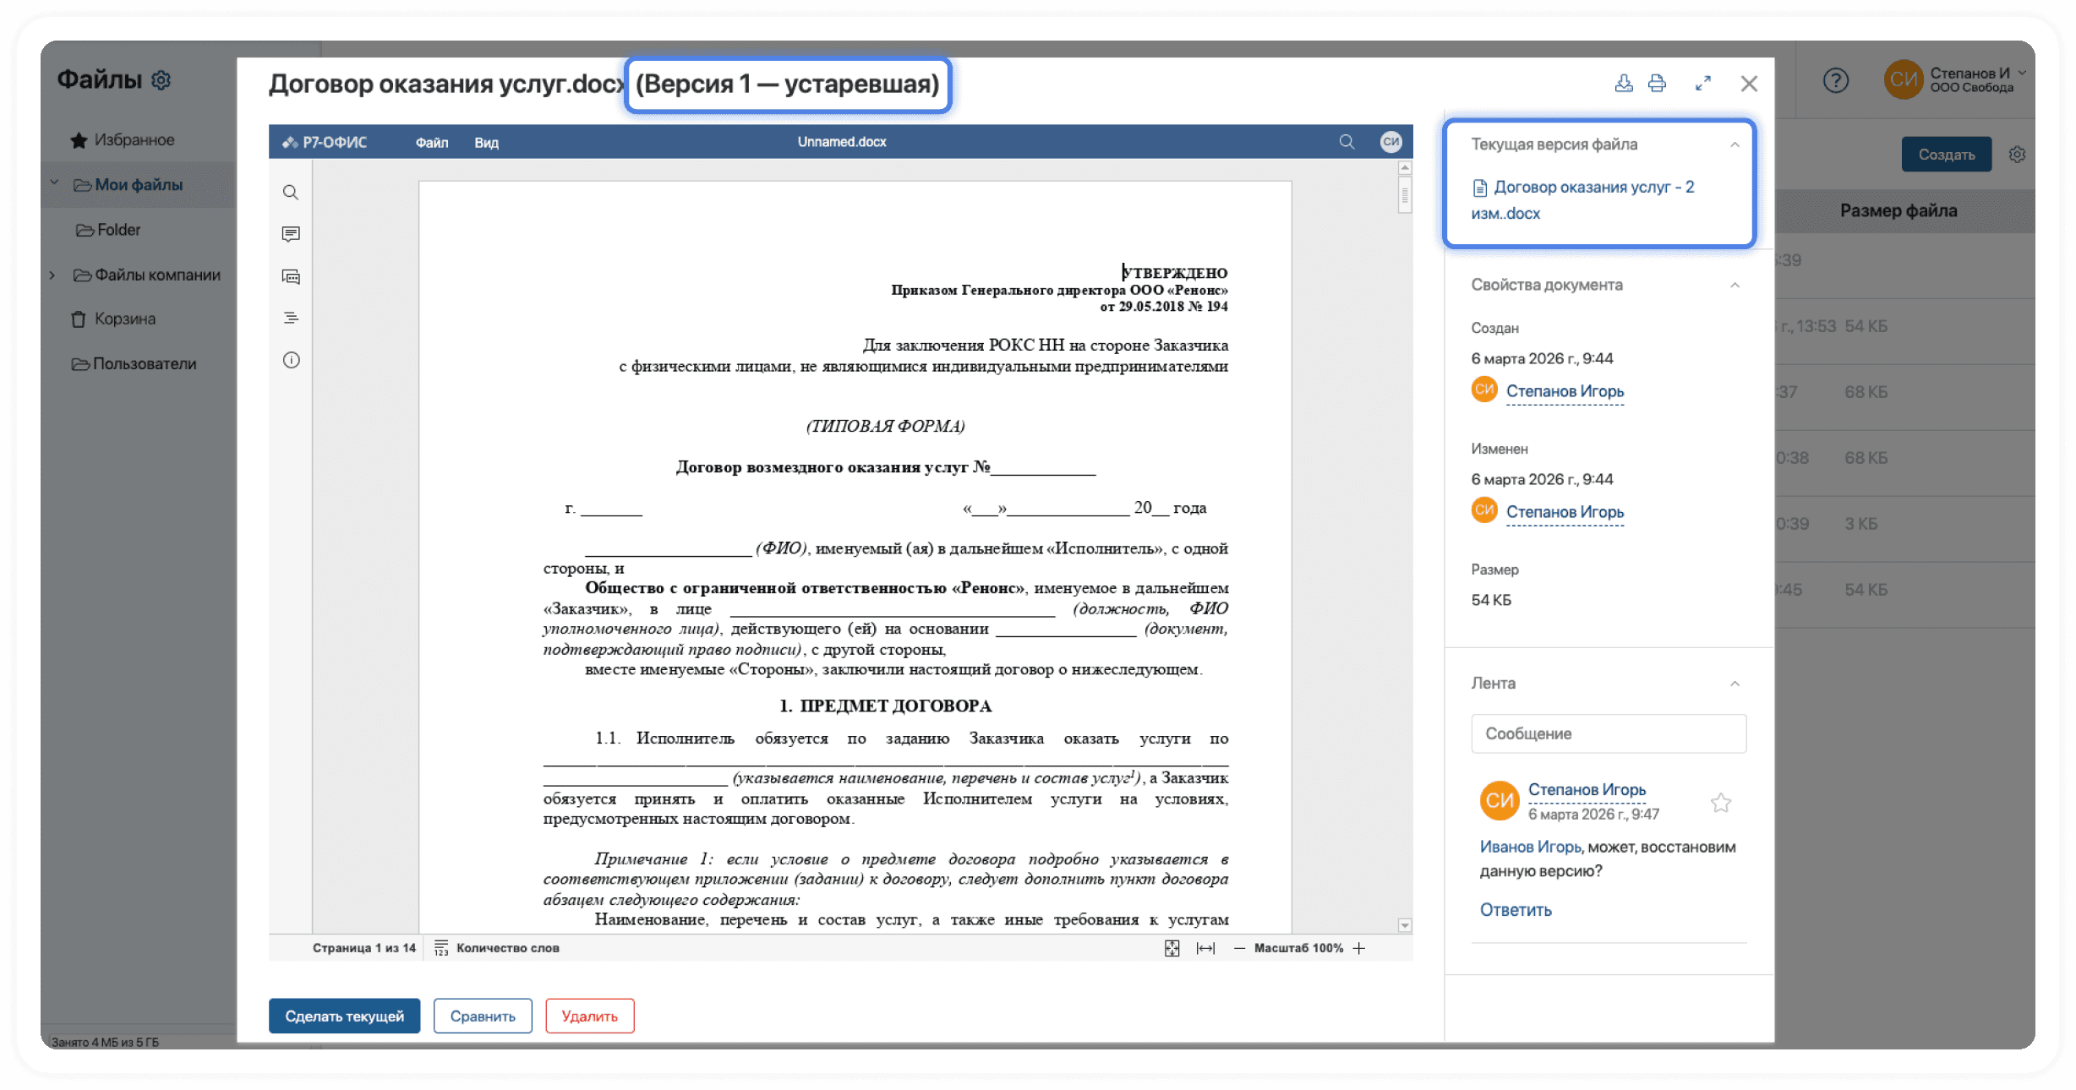Collapse the Лента feed section
This screenshot has width=2076, height=1090.
(x=1735, y=683)
